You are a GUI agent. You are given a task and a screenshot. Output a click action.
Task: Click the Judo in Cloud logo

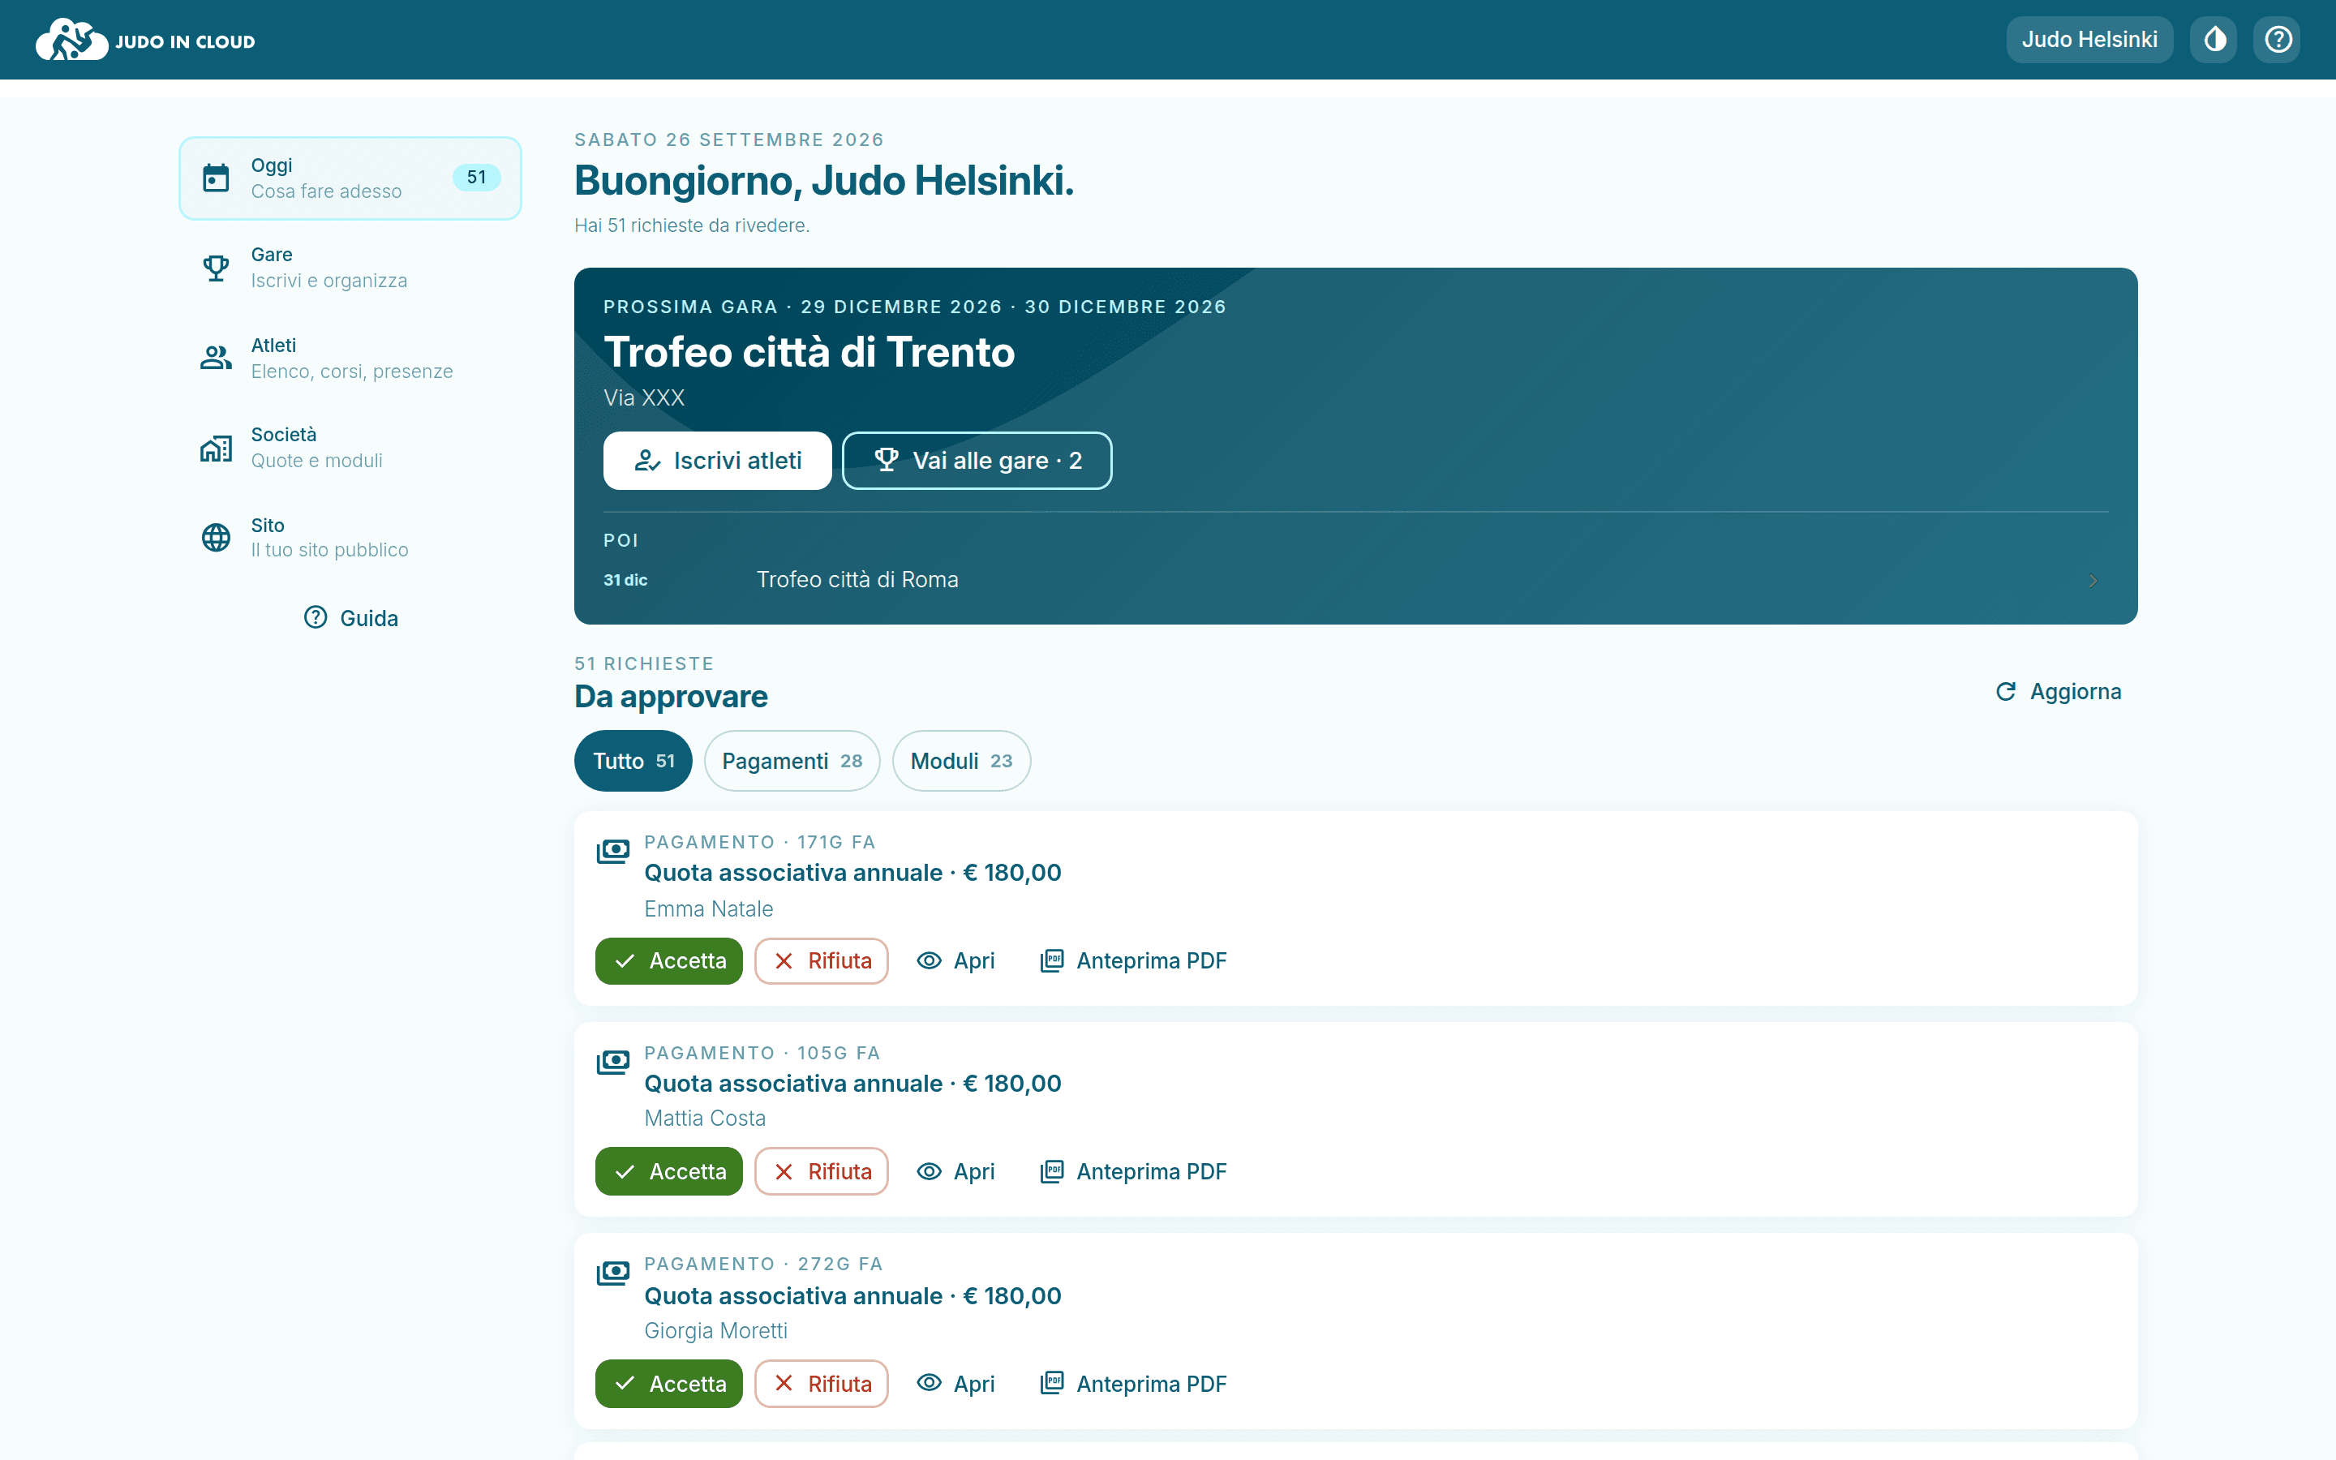click(146, 40)
